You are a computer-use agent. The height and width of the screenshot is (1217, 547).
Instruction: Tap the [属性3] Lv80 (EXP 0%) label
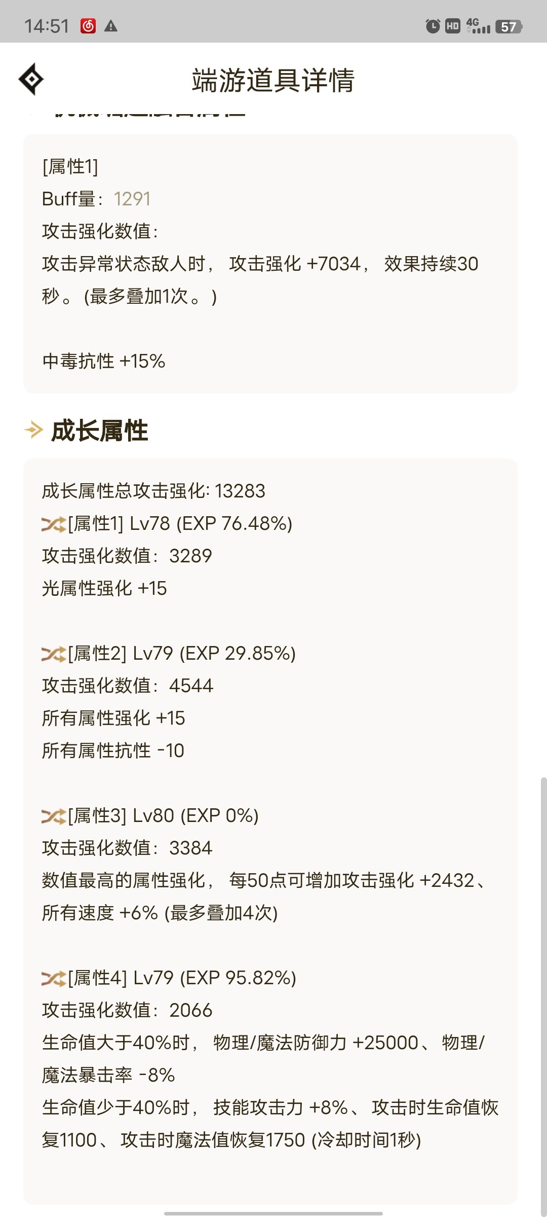(163, 816)
